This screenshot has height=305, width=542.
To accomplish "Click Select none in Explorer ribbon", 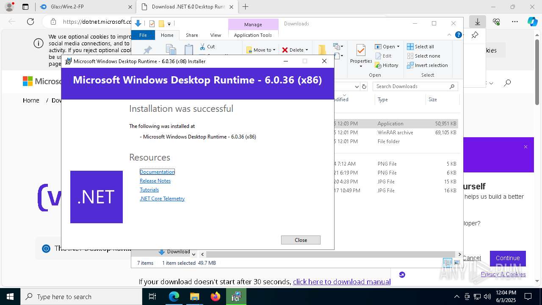I will [423, 56].
